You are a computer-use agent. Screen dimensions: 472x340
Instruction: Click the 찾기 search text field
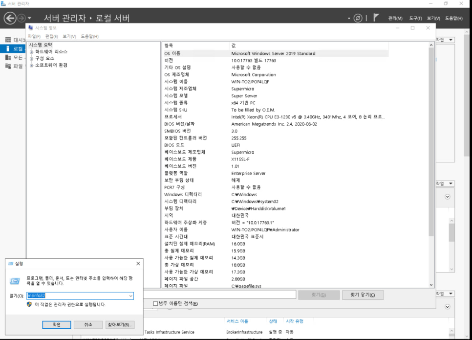[220, 295]
